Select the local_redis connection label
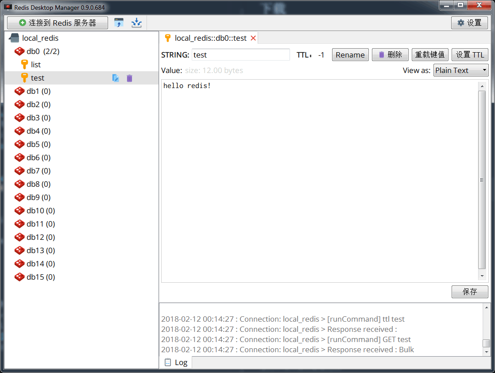This screenshot has height=373, width=495. pyautogui.click(x=40, y=38)
